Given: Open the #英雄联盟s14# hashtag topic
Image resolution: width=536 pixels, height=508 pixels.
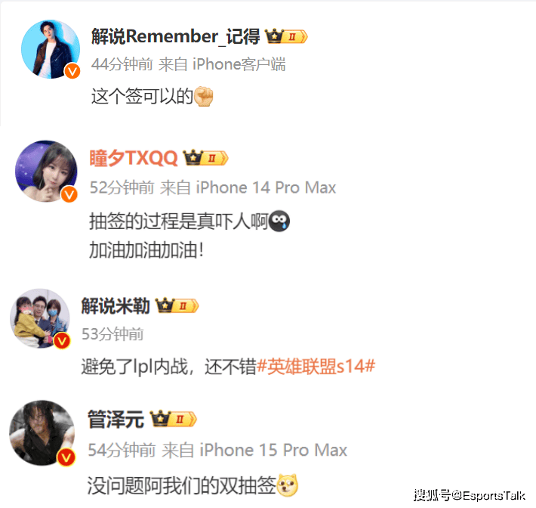Looking at the screenshot, I should click(316, 367).
